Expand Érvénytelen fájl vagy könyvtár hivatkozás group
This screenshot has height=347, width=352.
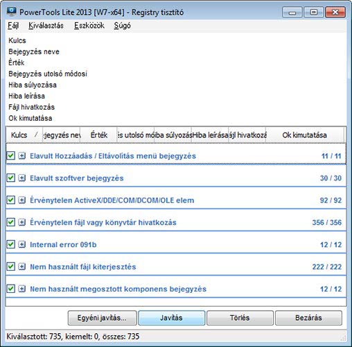22,222
